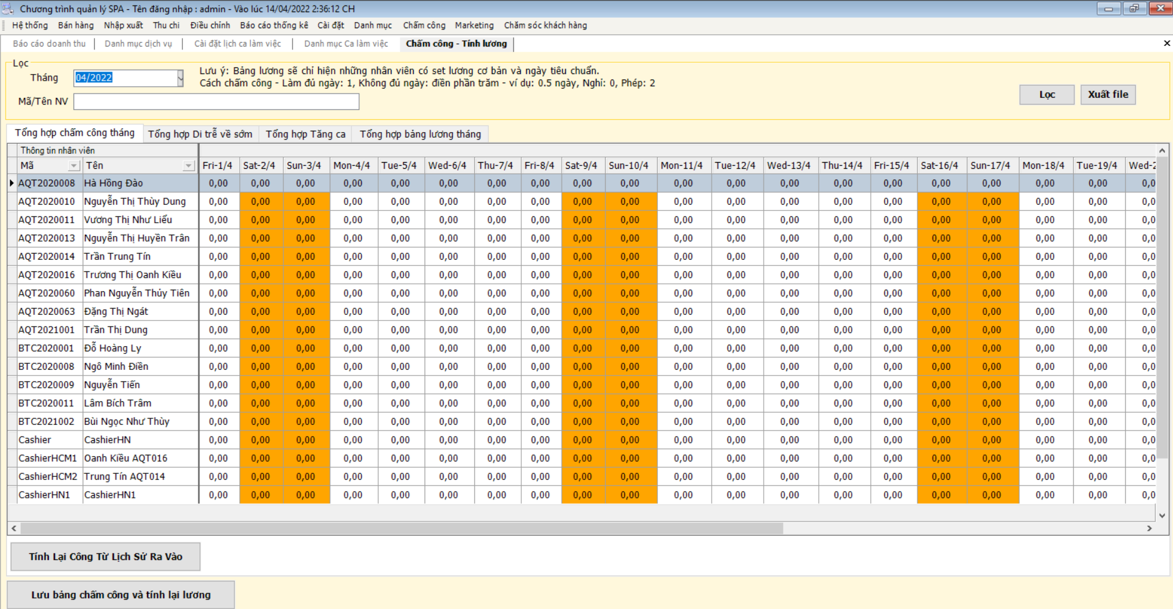Screen dimensions: 1173x609
Task: Close the Chấm công - Tính lương view
Action: (x=1166, y=43)
